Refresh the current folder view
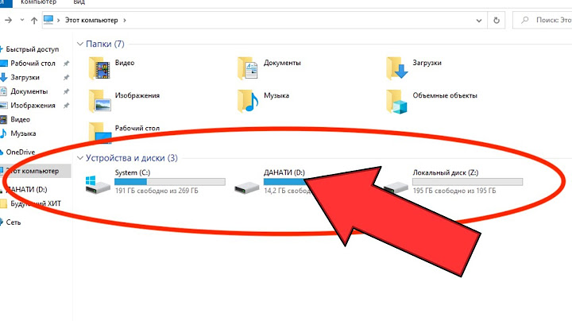 click(496, 21)
